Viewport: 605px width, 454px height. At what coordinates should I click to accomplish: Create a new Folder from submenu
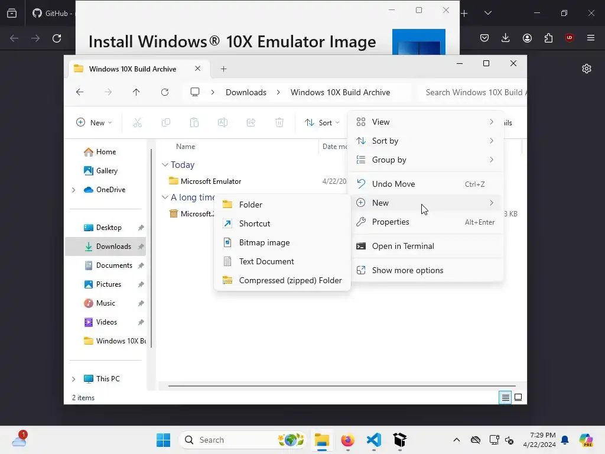point(282,205)
